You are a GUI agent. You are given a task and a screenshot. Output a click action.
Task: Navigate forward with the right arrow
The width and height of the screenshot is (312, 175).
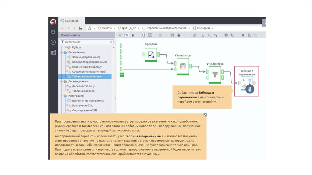click(x=74, y=28)
